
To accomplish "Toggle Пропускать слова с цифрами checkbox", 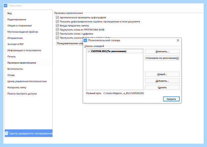I will [x=57, y=33].
